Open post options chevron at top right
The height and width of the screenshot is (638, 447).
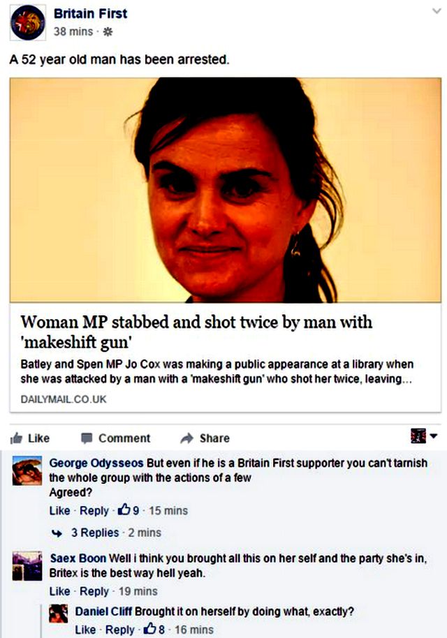pyautogui.click(x=437, y=11)
